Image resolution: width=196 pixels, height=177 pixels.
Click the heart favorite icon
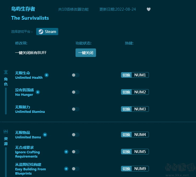coord(149,9)
